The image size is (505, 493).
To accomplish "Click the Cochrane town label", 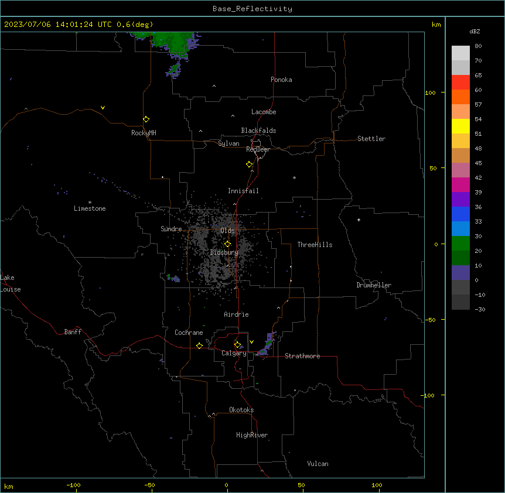I will tap(189, 333).
